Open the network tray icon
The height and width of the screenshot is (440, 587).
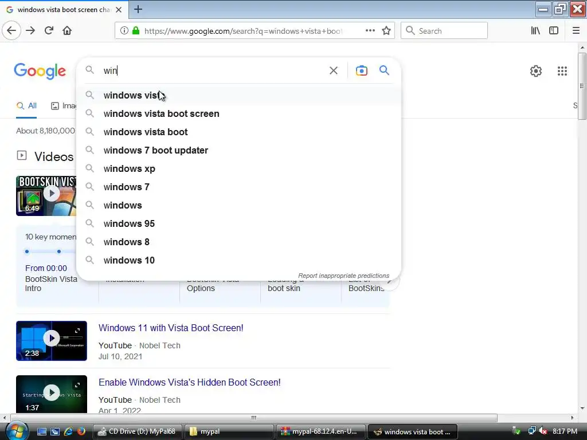click(x=531, y=431)
